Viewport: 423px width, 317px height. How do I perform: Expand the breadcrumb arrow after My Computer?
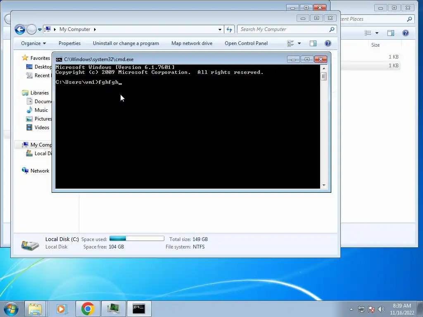[x=95, y=29]
